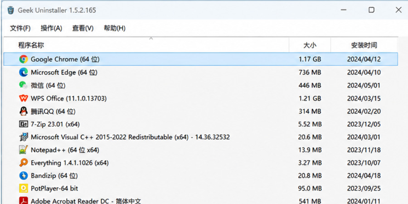Click the PotPlayer icon
Viewport: 408px width, 204px height.
pyautogui.click(x=24, y=189)
